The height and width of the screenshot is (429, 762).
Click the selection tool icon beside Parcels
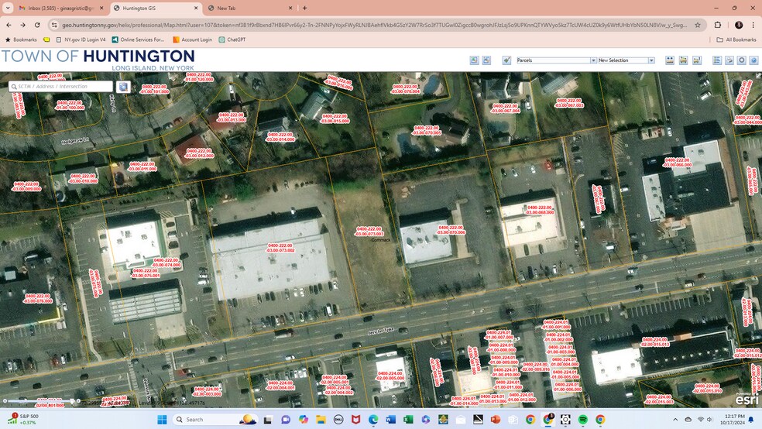tap(506, 60)
